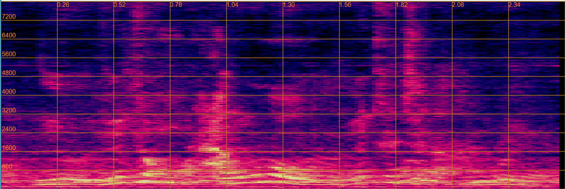
Task: Click the 1.30 time label
Action: pos(289,5)
